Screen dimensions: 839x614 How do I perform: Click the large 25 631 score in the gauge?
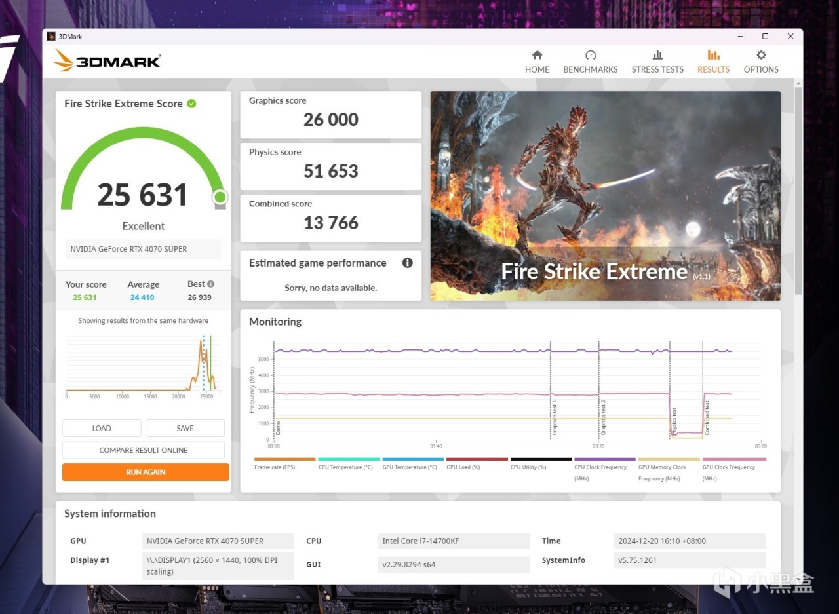(x=143, y=195)
